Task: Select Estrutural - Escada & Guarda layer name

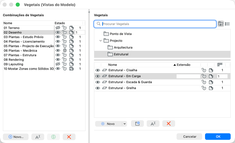Action: [x=130, y=82]
